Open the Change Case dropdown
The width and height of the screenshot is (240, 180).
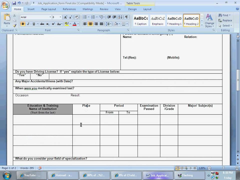(60, 24)
